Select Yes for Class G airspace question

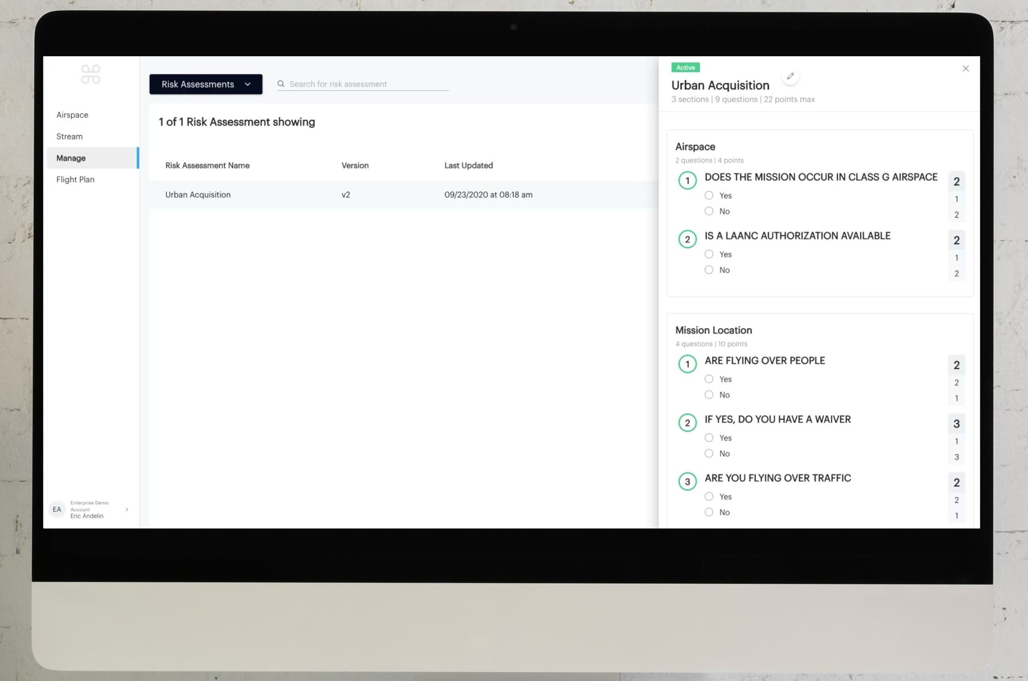click(709, 196)
